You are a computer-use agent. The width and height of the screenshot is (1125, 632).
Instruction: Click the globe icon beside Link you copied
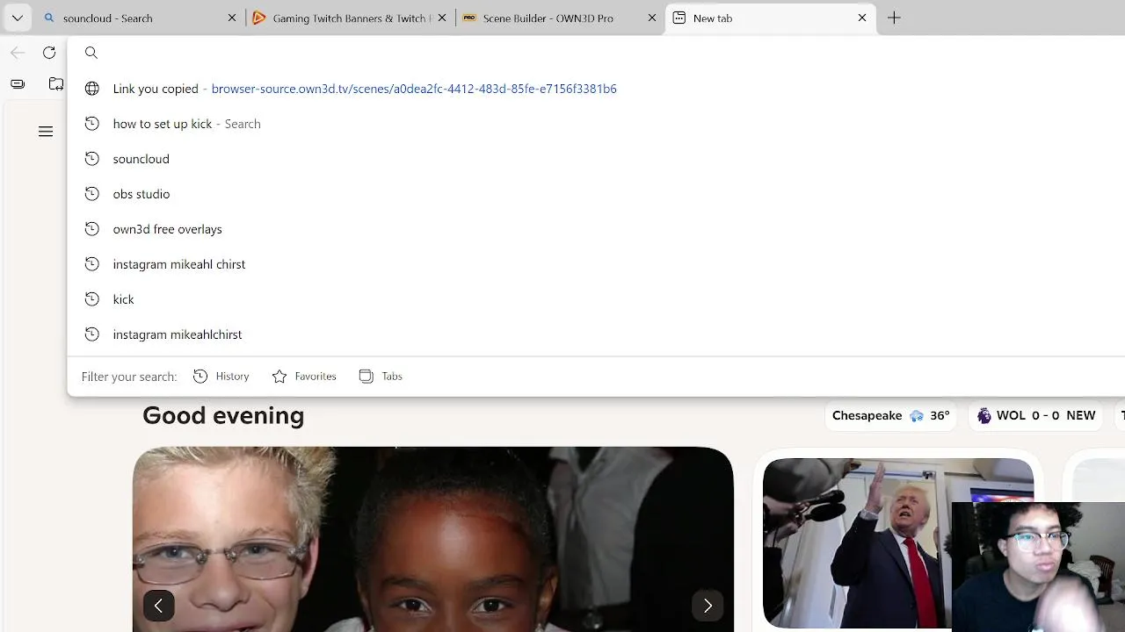coord(91,89)
